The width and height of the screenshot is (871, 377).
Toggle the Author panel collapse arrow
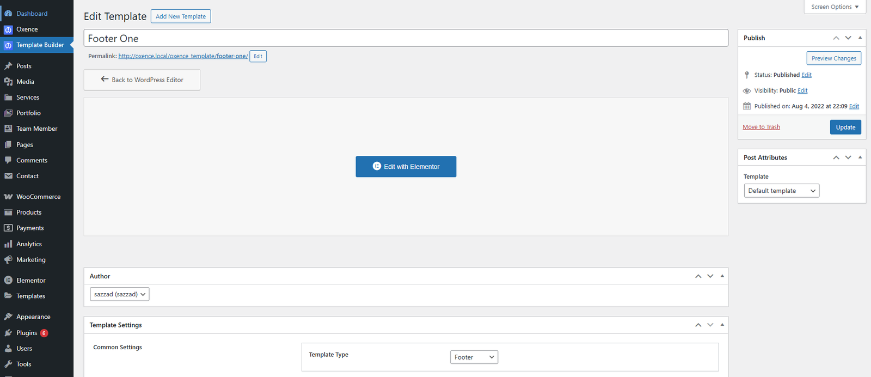pyautogui.click(x=722, y=276)
